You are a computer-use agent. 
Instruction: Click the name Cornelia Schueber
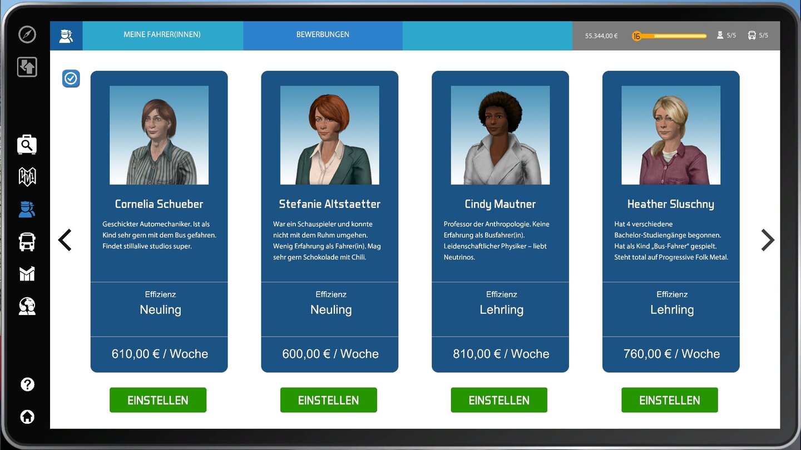[x=159, y=204]
